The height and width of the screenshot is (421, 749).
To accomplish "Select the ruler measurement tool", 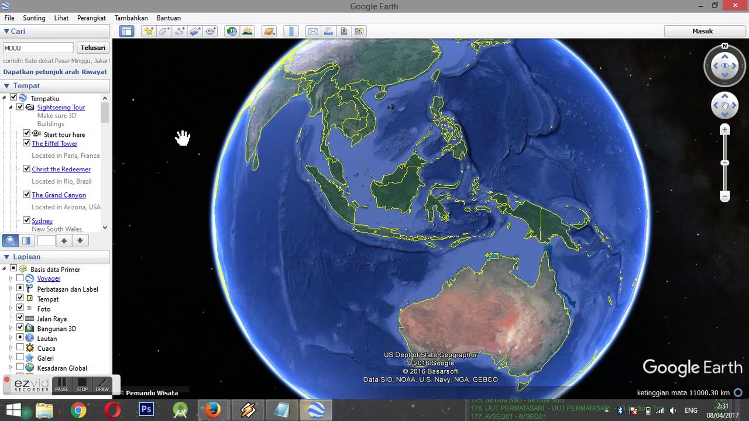I will pyautogui.click(x=291, y=32).
